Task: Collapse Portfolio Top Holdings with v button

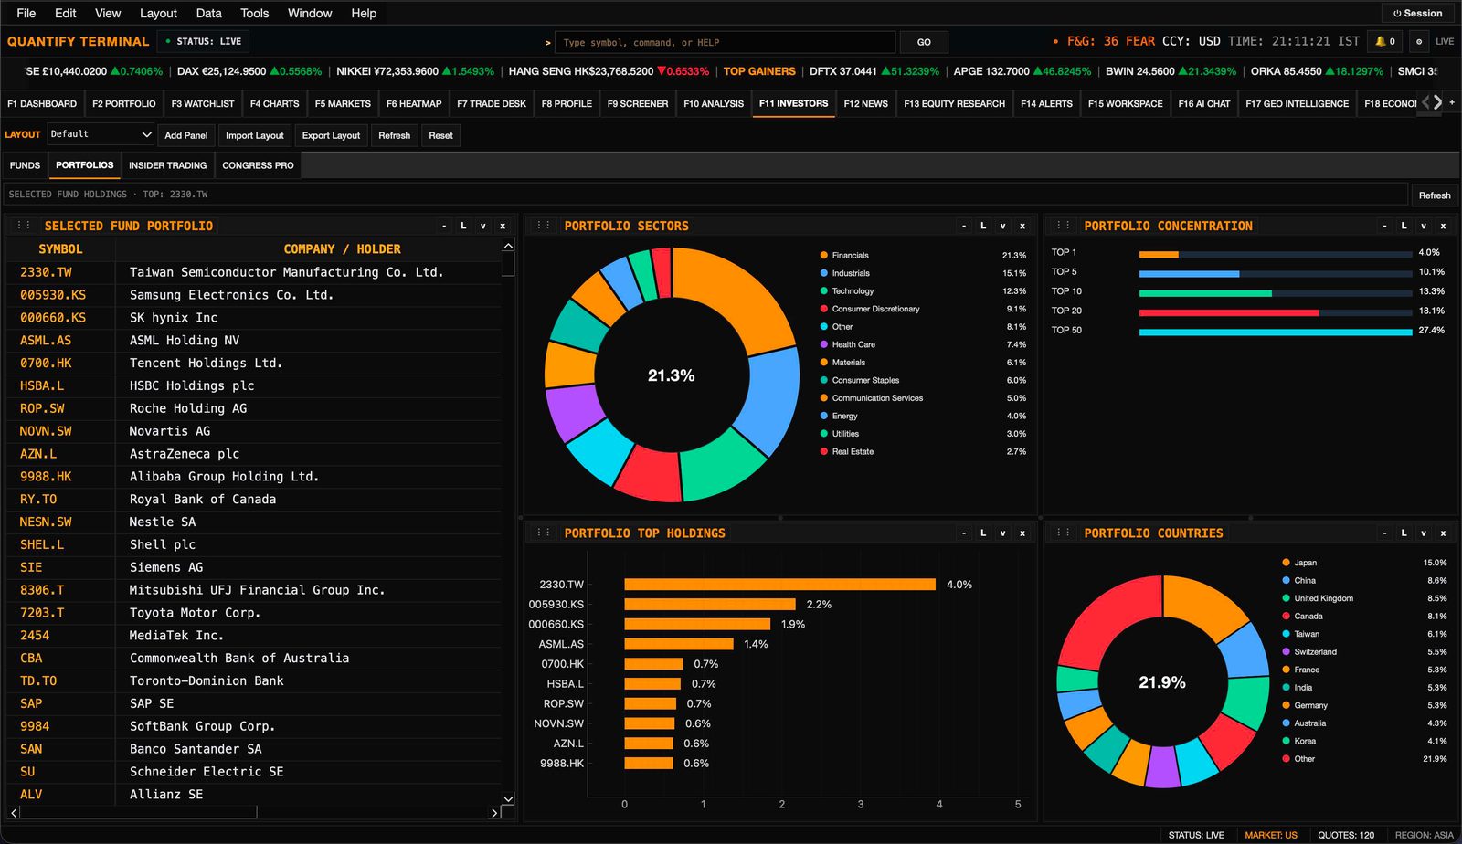Action: 1002,533
